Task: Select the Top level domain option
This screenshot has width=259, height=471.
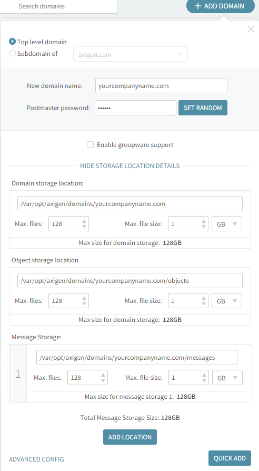Action: tap(12, 42)
